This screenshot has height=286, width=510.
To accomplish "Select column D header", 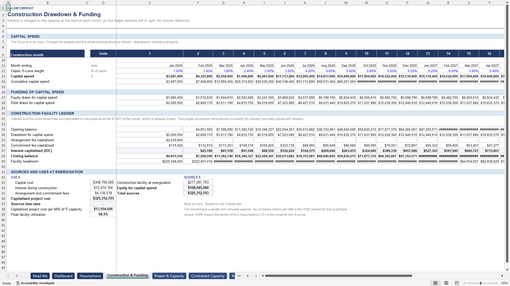I will [x=103, y=3].
